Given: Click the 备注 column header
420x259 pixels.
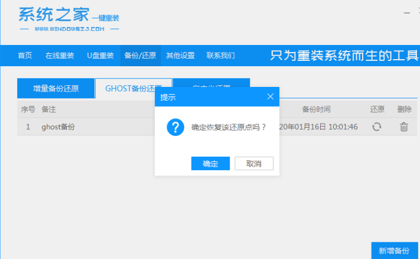Looking at the screenshot, I should pos(48,109).
